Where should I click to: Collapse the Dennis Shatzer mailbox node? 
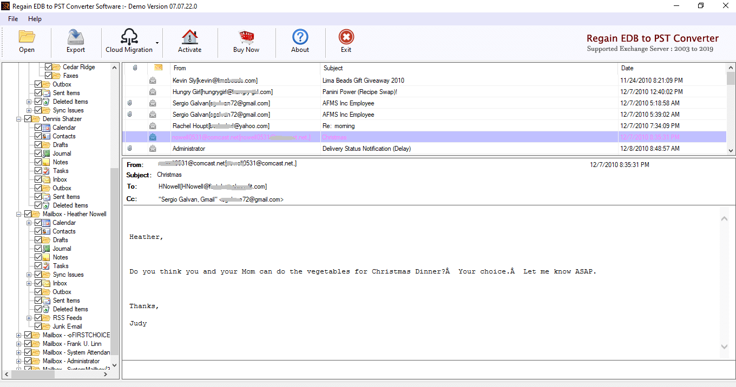pos(19,119)
